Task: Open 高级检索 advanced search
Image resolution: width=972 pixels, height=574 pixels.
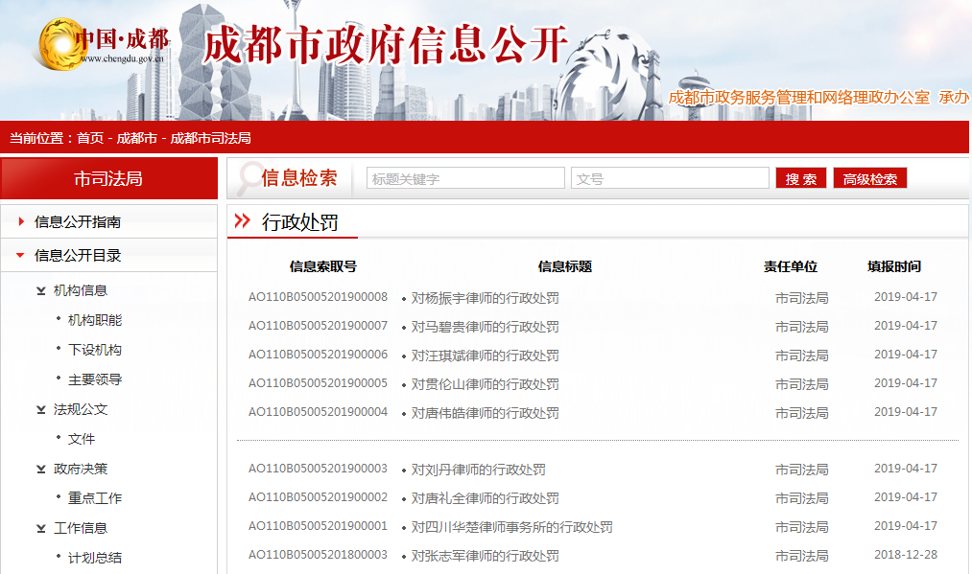Action: click(870, 178)
